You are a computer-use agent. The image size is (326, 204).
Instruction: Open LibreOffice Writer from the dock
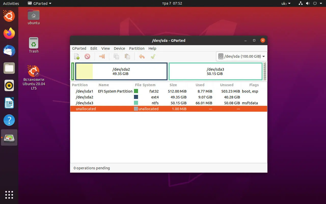click(9, 103)
